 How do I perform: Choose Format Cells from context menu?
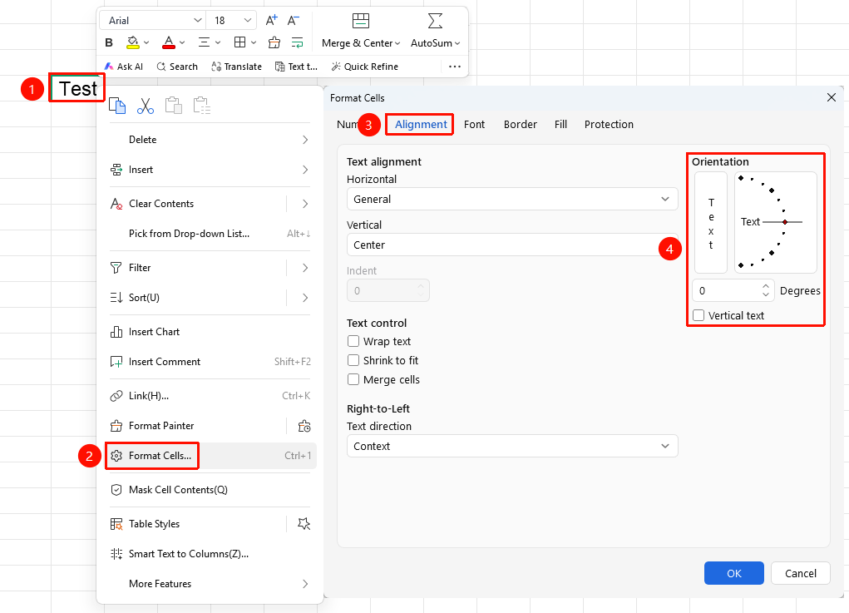click(211, 456)
